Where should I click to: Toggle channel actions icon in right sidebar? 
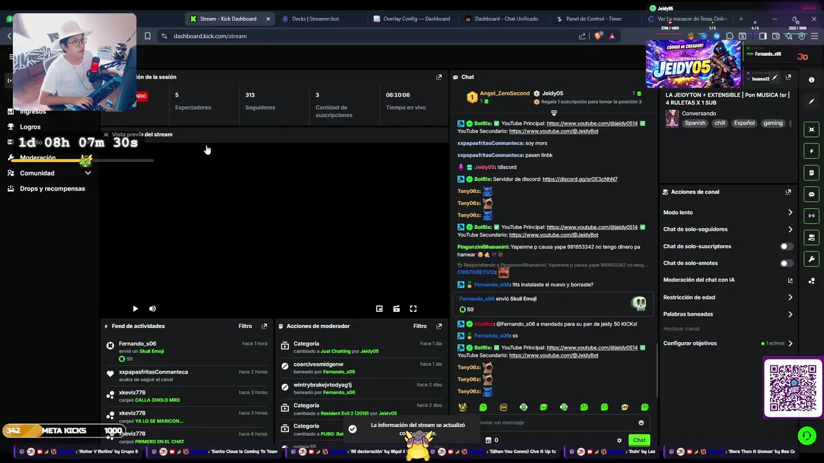point(811,237)
